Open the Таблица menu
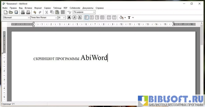This screenshot has height=107, width=205. coord(57,8)
